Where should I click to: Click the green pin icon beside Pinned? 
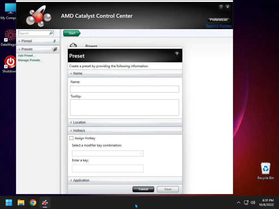[x=54, y=41]
